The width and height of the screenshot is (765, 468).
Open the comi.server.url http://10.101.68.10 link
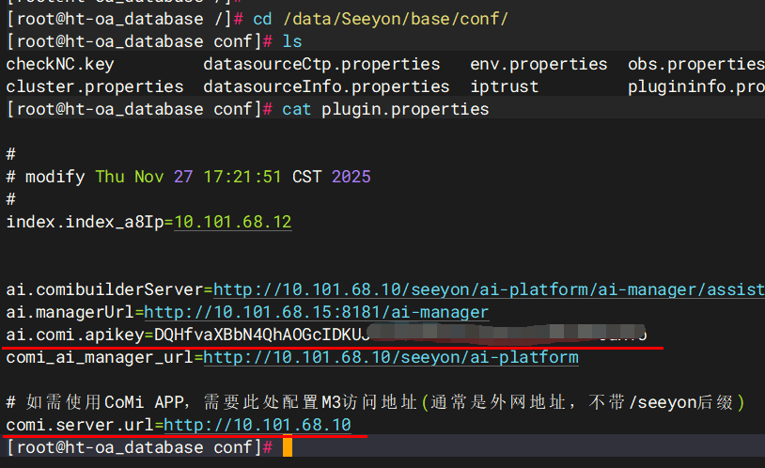(x=258, y=425)
